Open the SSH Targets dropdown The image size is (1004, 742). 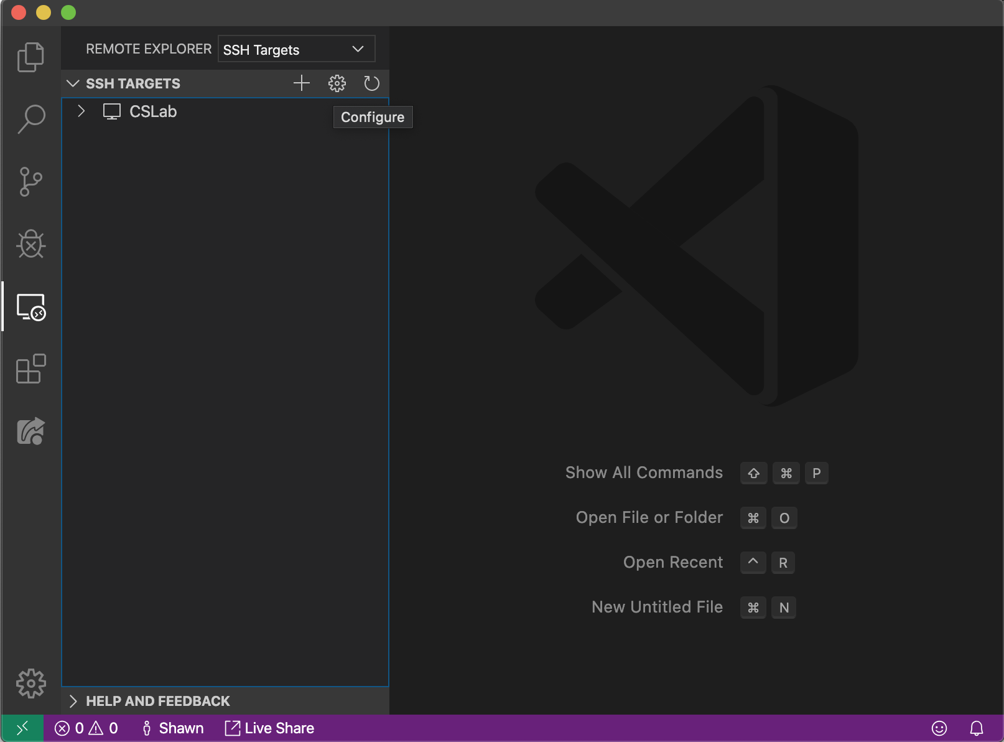coord(296,49)
